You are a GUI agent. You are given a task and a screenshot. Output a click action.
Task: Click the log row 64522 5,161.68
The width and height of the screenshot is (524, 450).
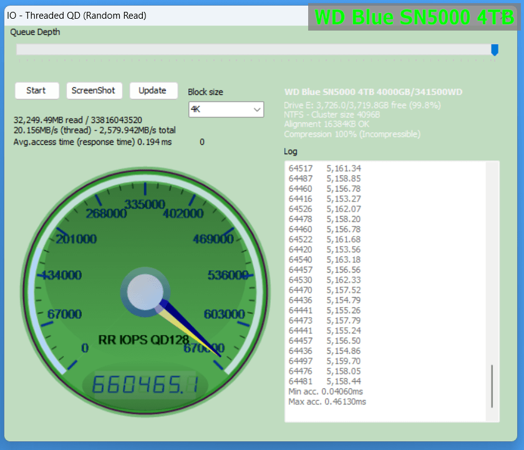pos(324,240)
